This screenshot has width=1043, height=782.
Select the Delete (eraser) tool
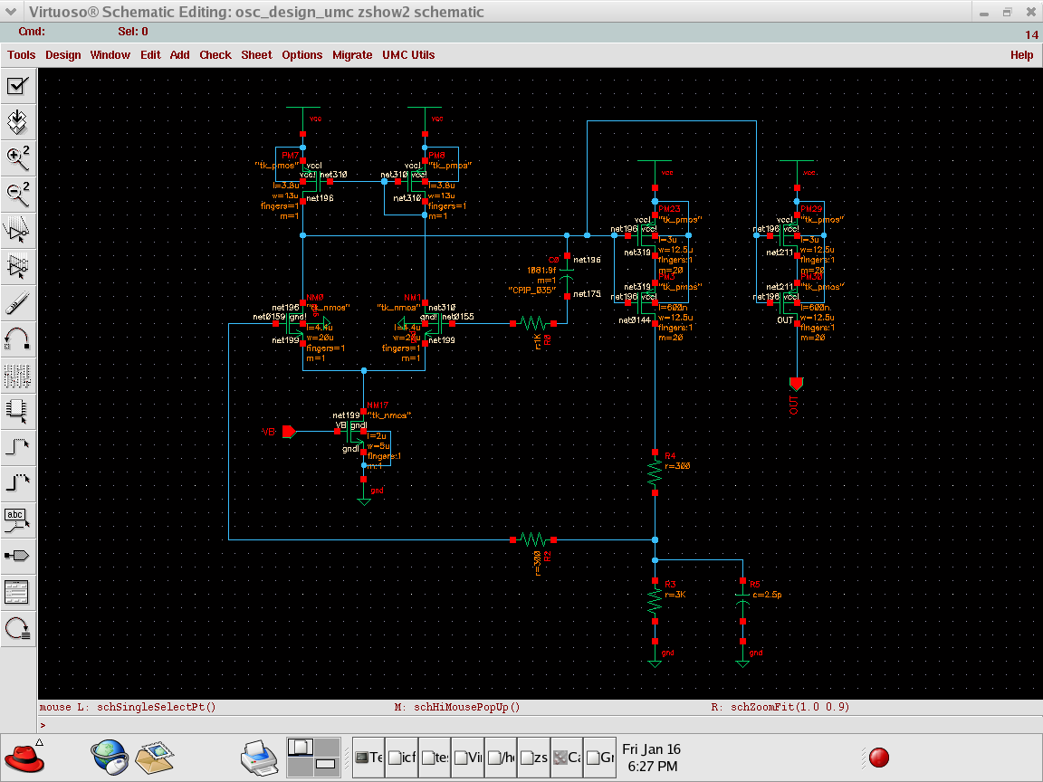coord(18,302)
